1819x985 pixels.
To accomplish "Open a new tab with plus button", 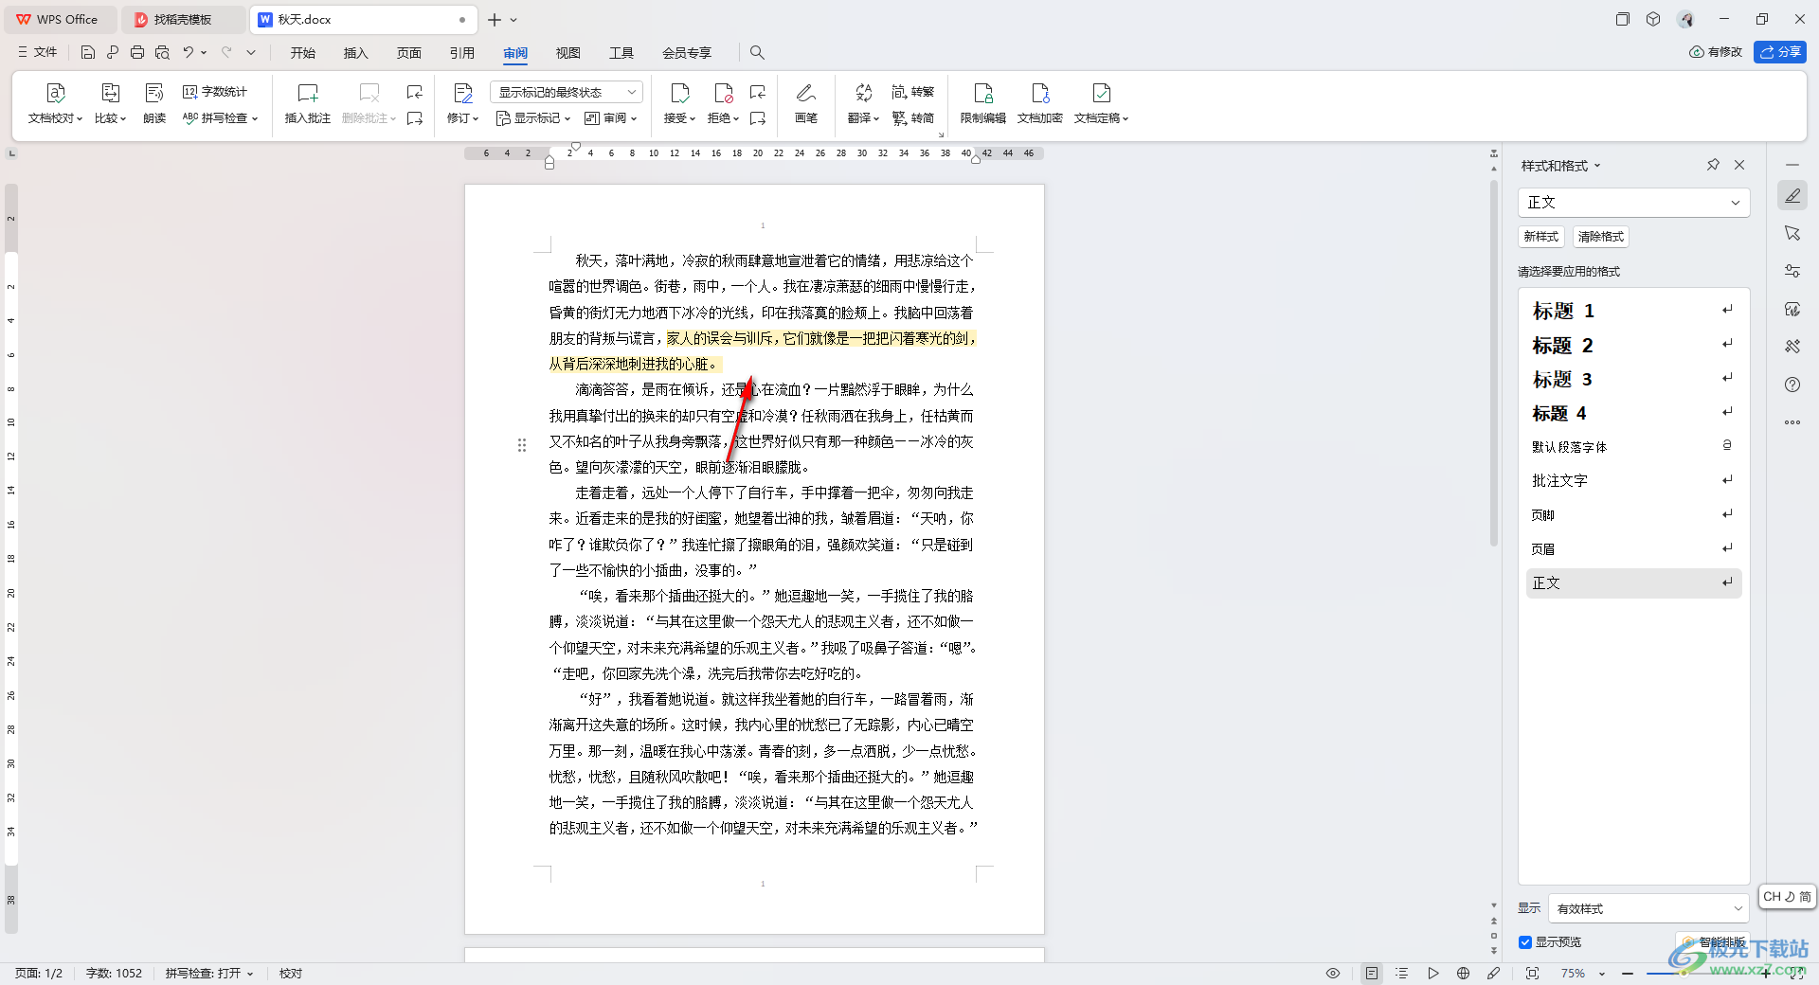I will (x=495, y=19).
